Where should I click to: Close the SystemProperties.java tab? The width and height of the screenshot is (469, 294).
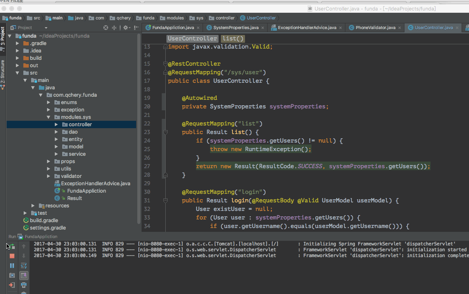pos(262,28)
